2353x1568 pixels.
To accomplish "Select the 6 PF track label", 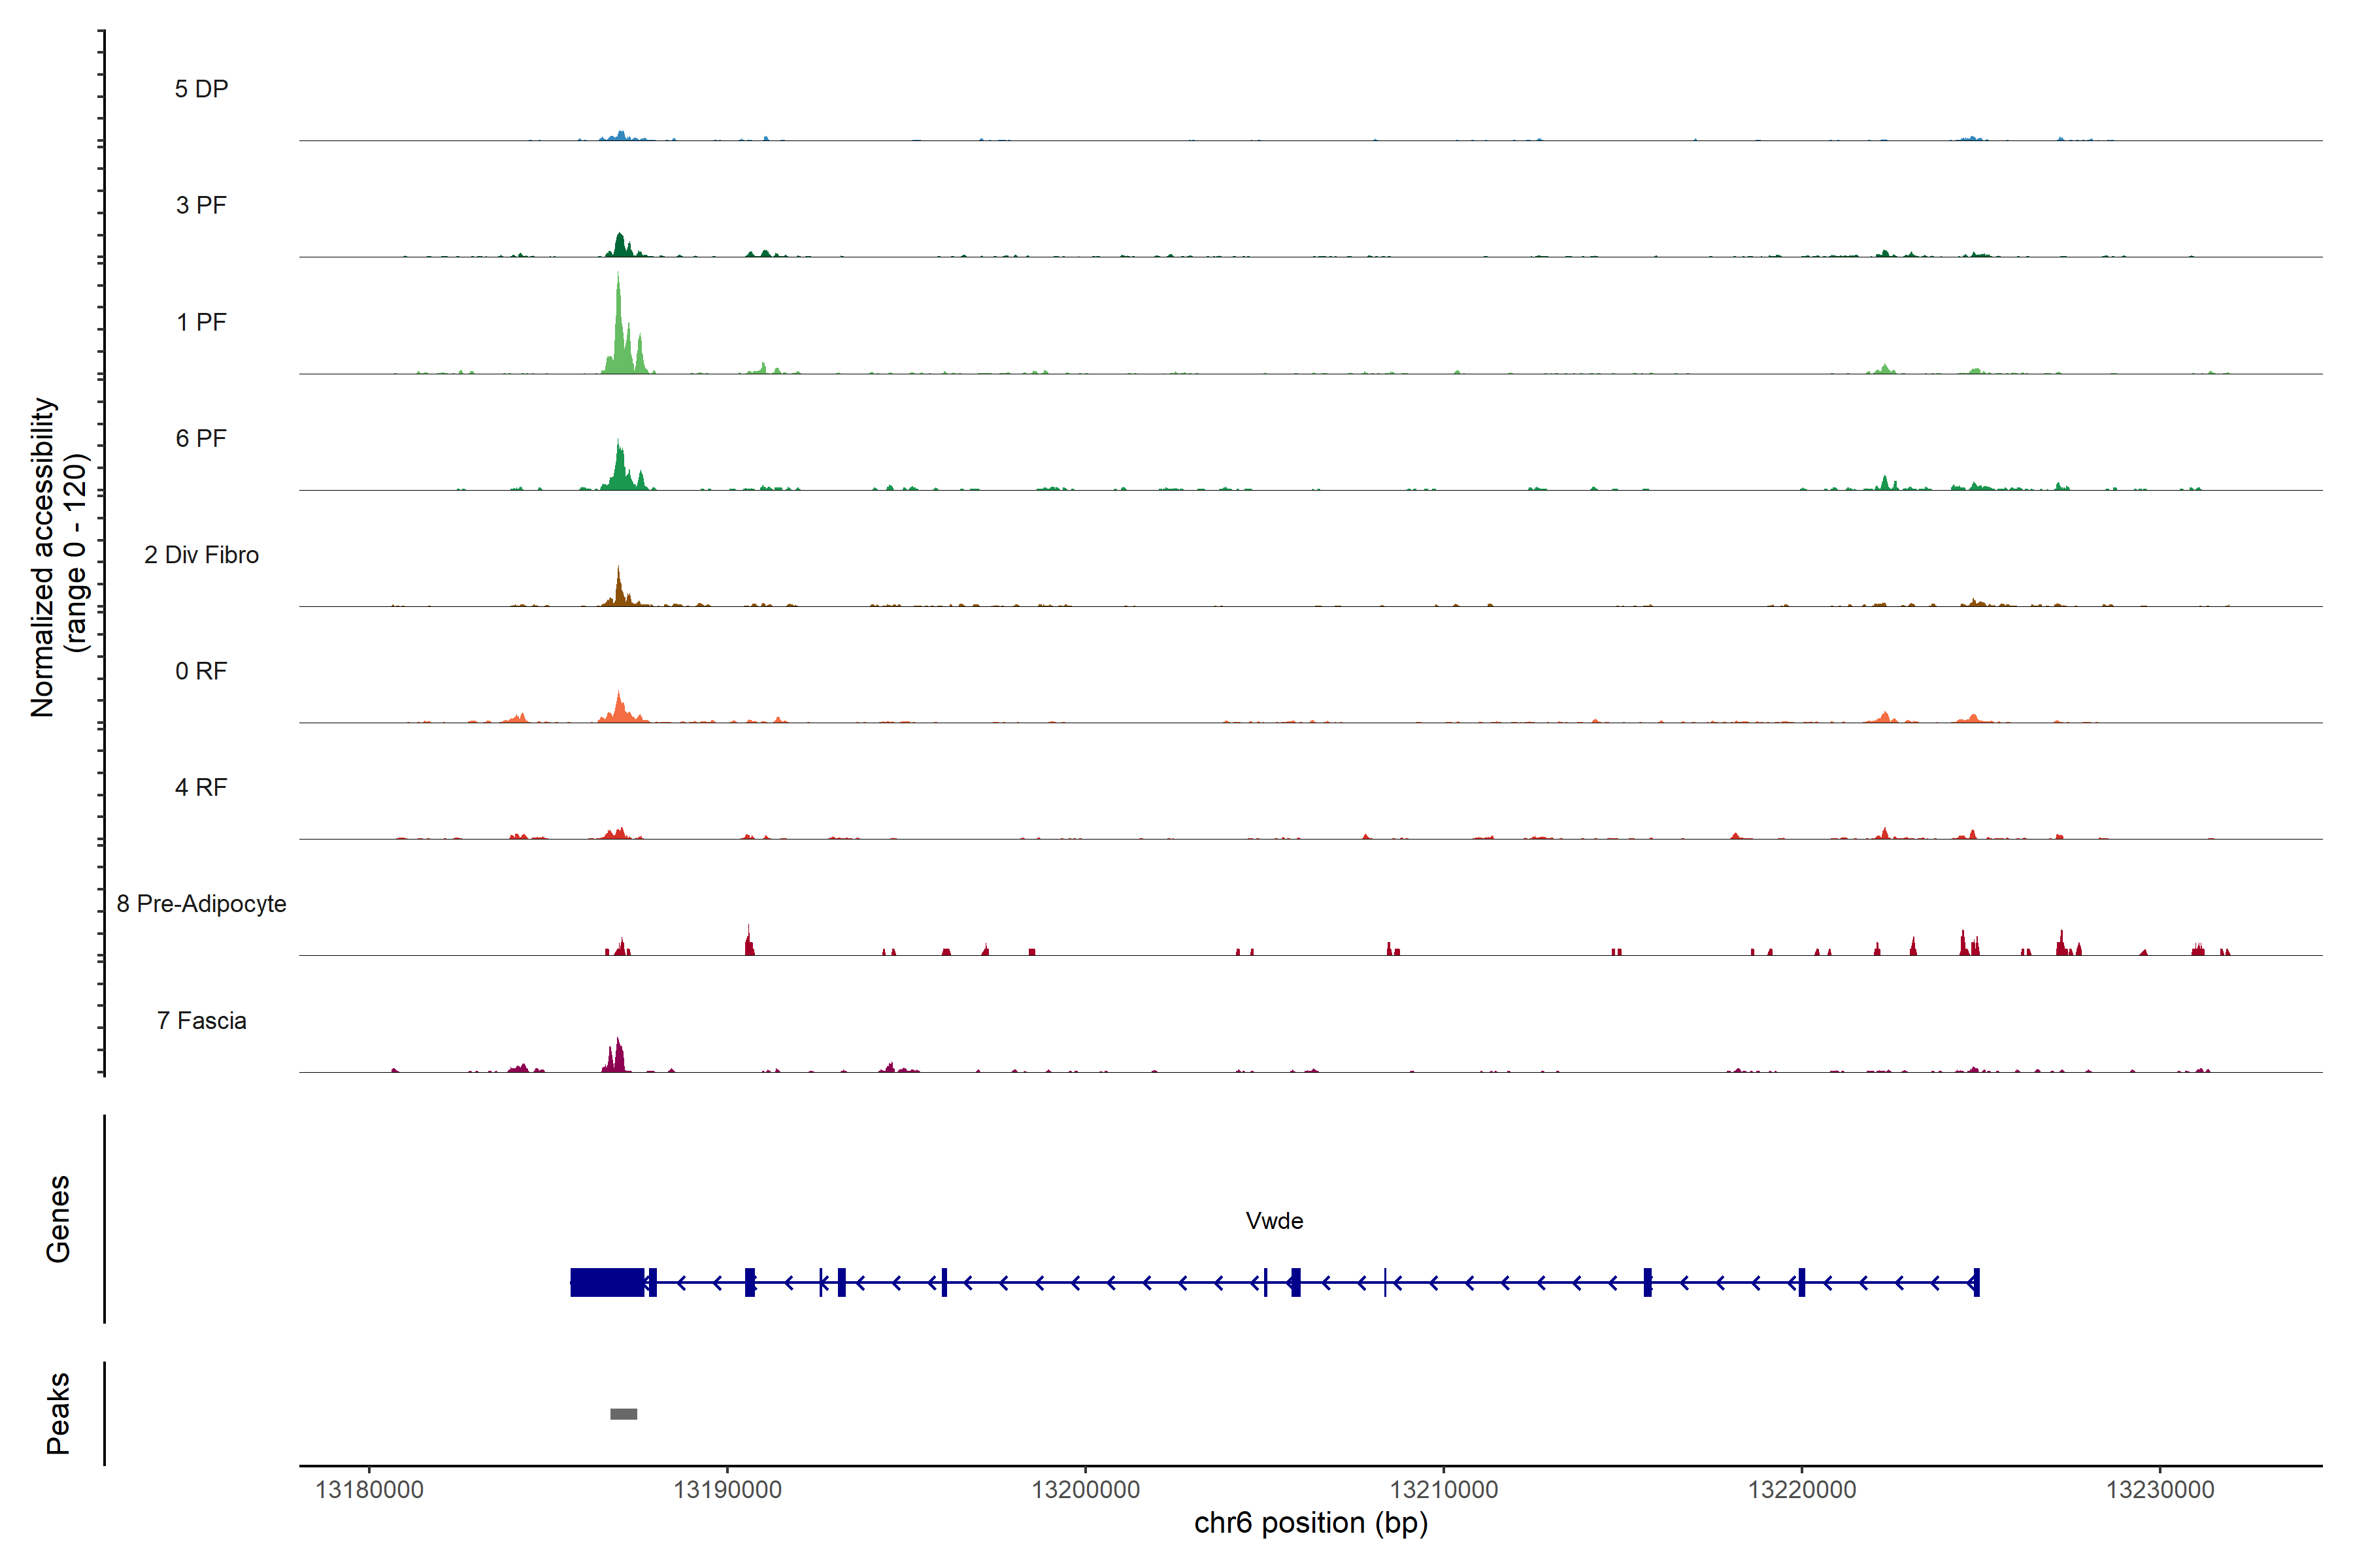I will [x=201, y=439].
